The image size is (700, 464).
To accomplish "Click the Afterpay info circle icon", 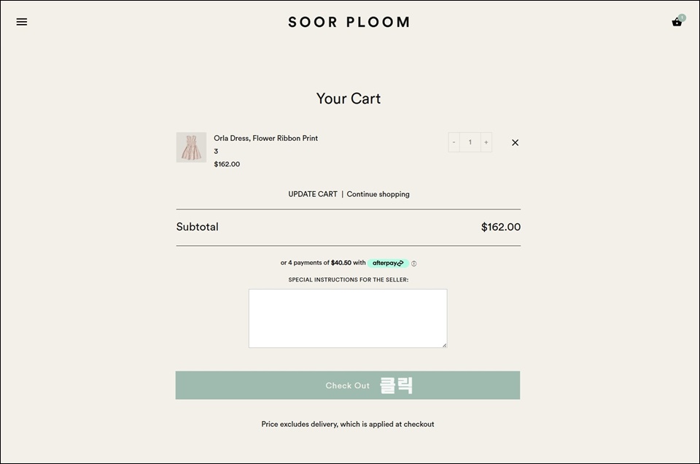I will coord(414,263).
